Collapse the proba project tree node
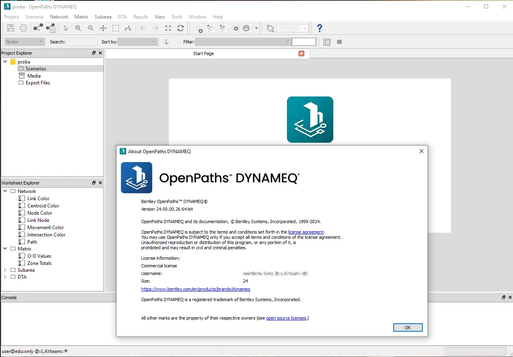The width and height of the screenshot is (513, 357). pos(5,62)
